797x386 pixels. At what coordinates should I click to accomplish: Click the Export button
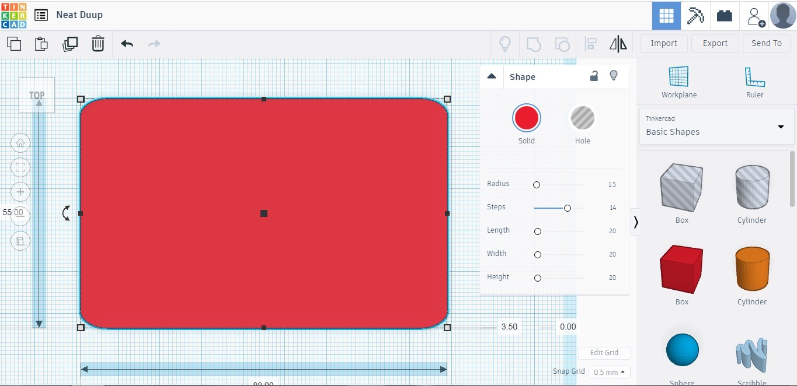[715, 43]
